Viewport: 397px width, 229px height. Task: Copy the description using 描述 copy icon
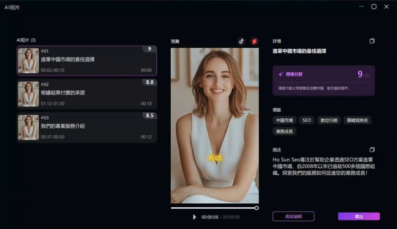[x=372, y=150]
